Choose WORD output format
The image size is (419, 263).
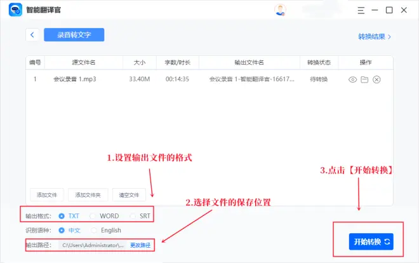[104, 216]
